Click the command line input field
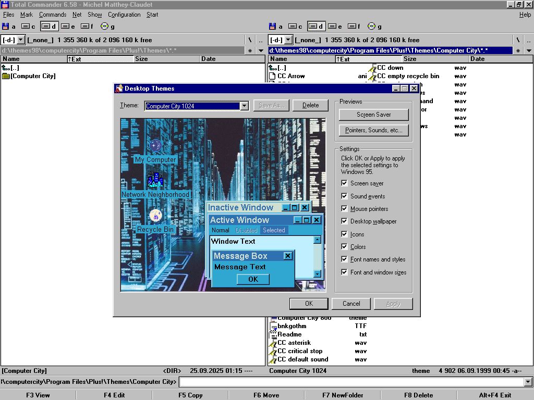Viewport: 534px width, 400px height. (x=351, y=382)
